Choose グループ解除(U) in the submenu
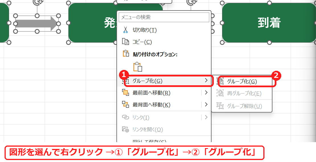The height and width of the screenshot is (162, 316). click(x=242, y=106)
